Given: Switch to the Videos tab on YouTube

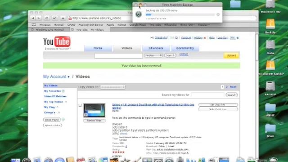Looking at the screenshot, I should coord(127,48).
